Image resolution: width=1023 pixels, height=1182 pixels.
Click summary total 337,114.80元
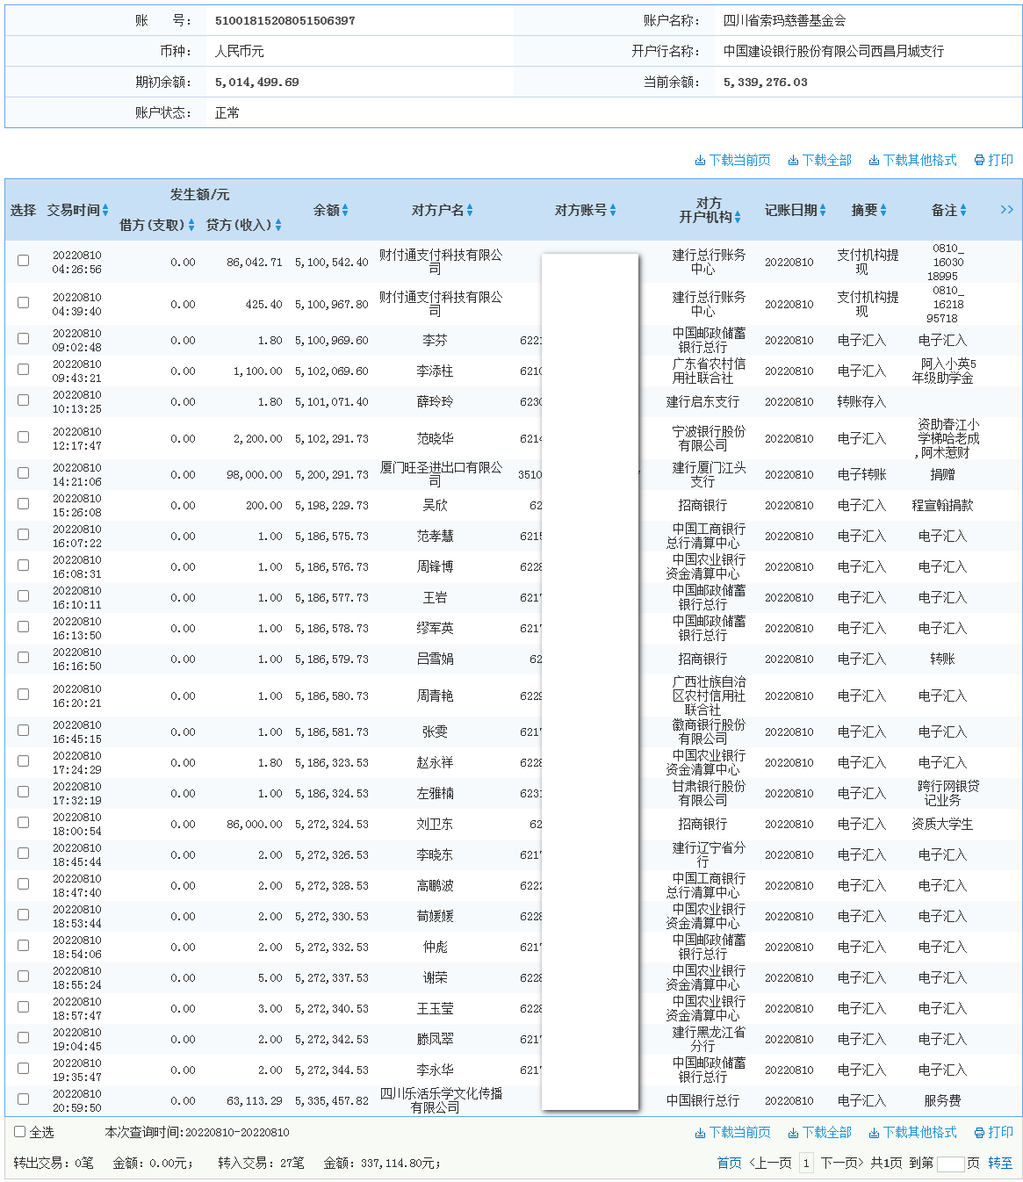(400, 1163)
